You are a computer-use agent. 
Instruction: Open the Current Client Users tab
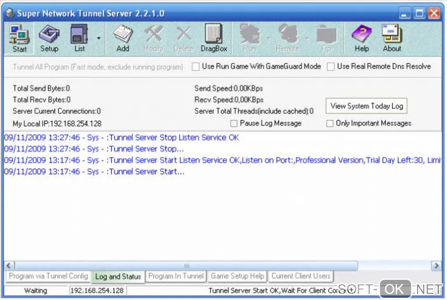301,276
